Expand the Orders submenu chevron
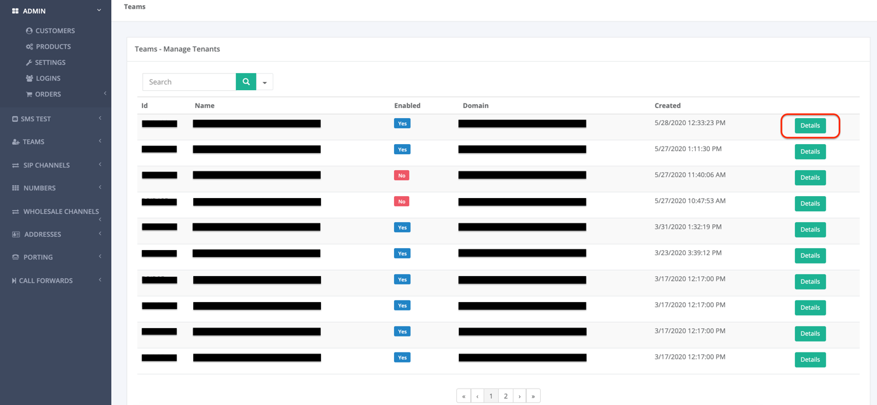This screenshot has width=877, height=405. click(105, 93)
